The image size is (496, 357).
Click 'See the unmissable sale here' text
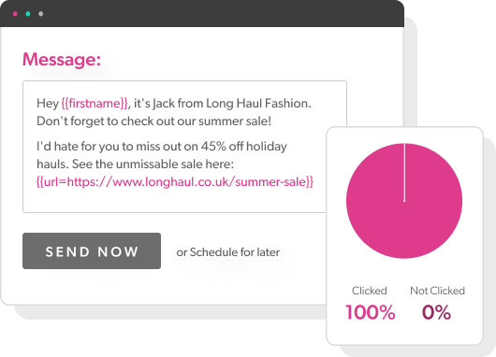click(x=153, y=164)
